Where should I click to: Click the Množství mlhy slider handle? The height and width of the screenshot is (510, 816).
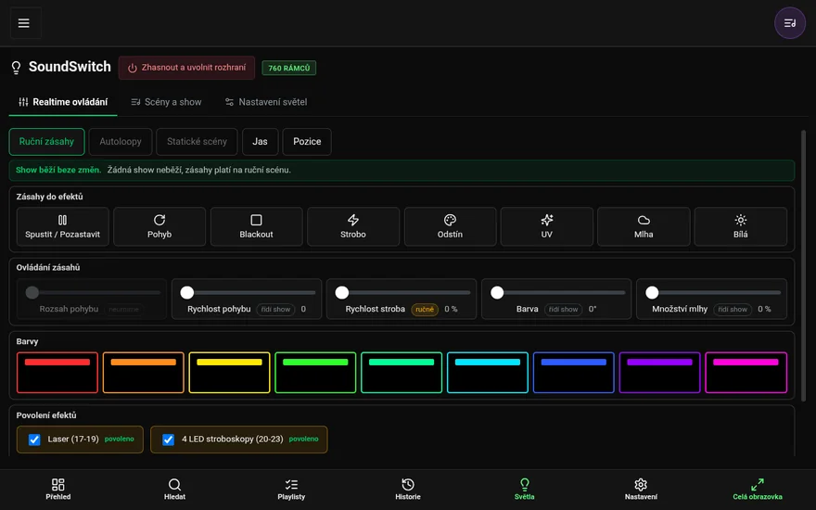[x=652, y=292]
